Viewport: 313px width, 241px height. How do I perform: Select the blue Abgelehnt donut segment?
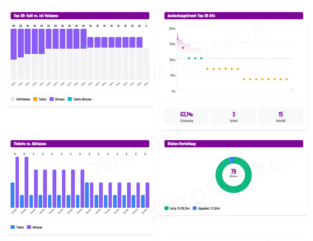pos(231,160)
